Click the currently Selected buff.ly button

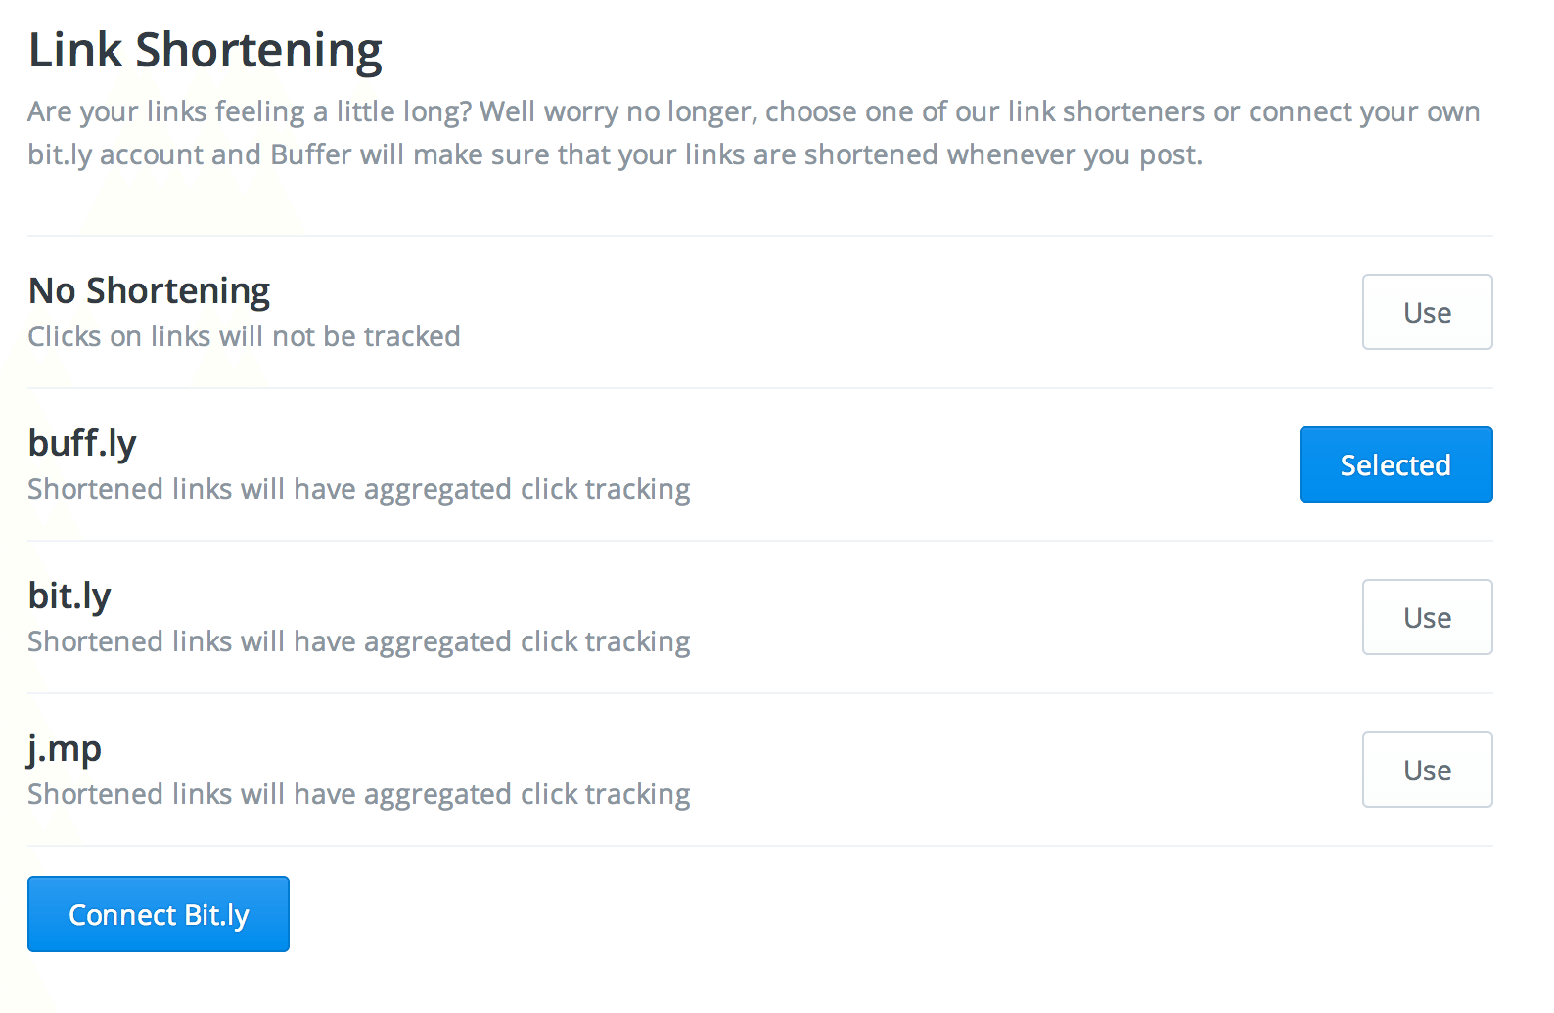click(1395, 464)
